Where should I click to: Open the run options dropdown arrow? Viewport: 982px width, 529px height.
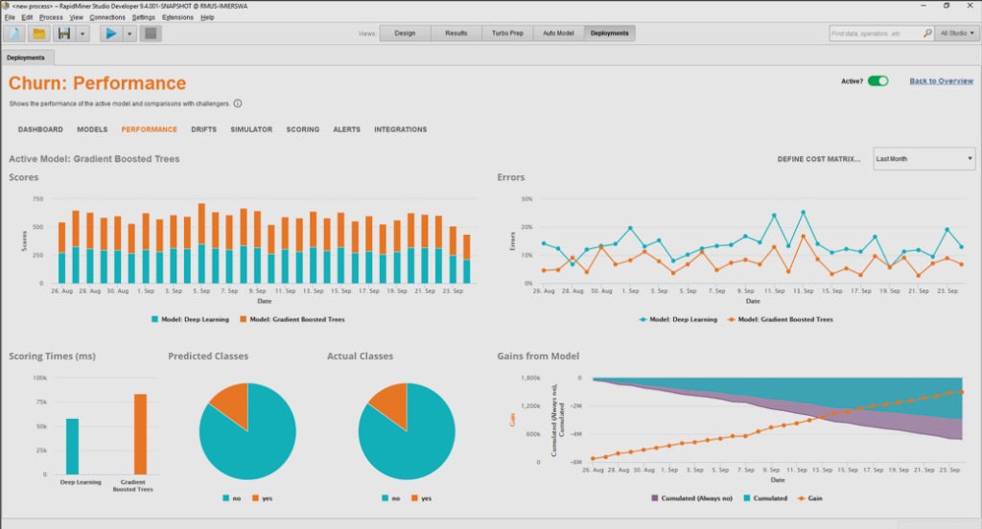(x=129, y=34)
